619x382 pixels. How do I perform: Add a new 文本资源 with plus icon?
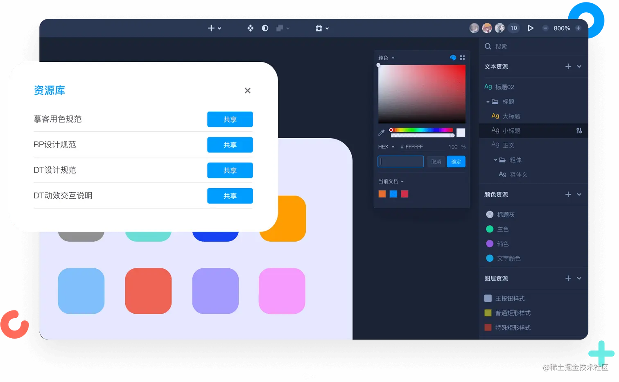(568, 66)
